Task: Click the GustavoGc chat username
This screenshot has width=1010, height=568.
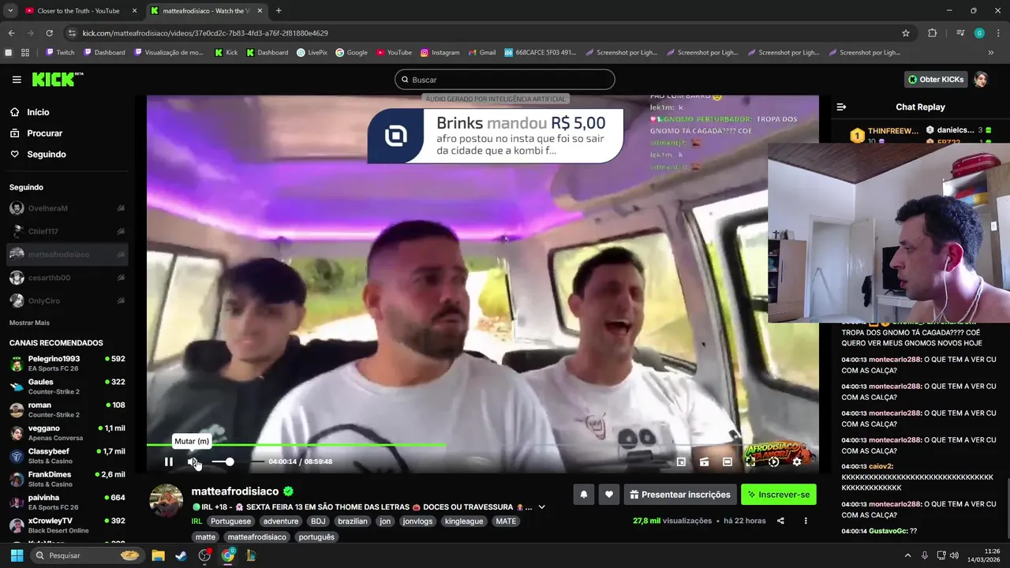Action: click(888, 531)
